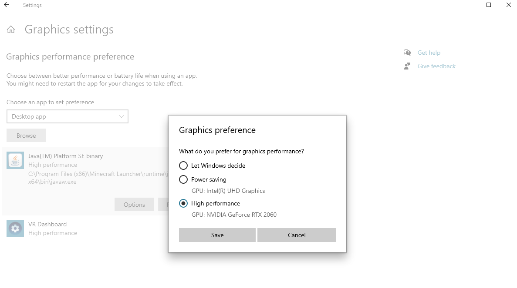Screen dimensions: 517x288
Task: Select the Let Windows decide option
Action: pyautogui.click(x=183, y=166)
